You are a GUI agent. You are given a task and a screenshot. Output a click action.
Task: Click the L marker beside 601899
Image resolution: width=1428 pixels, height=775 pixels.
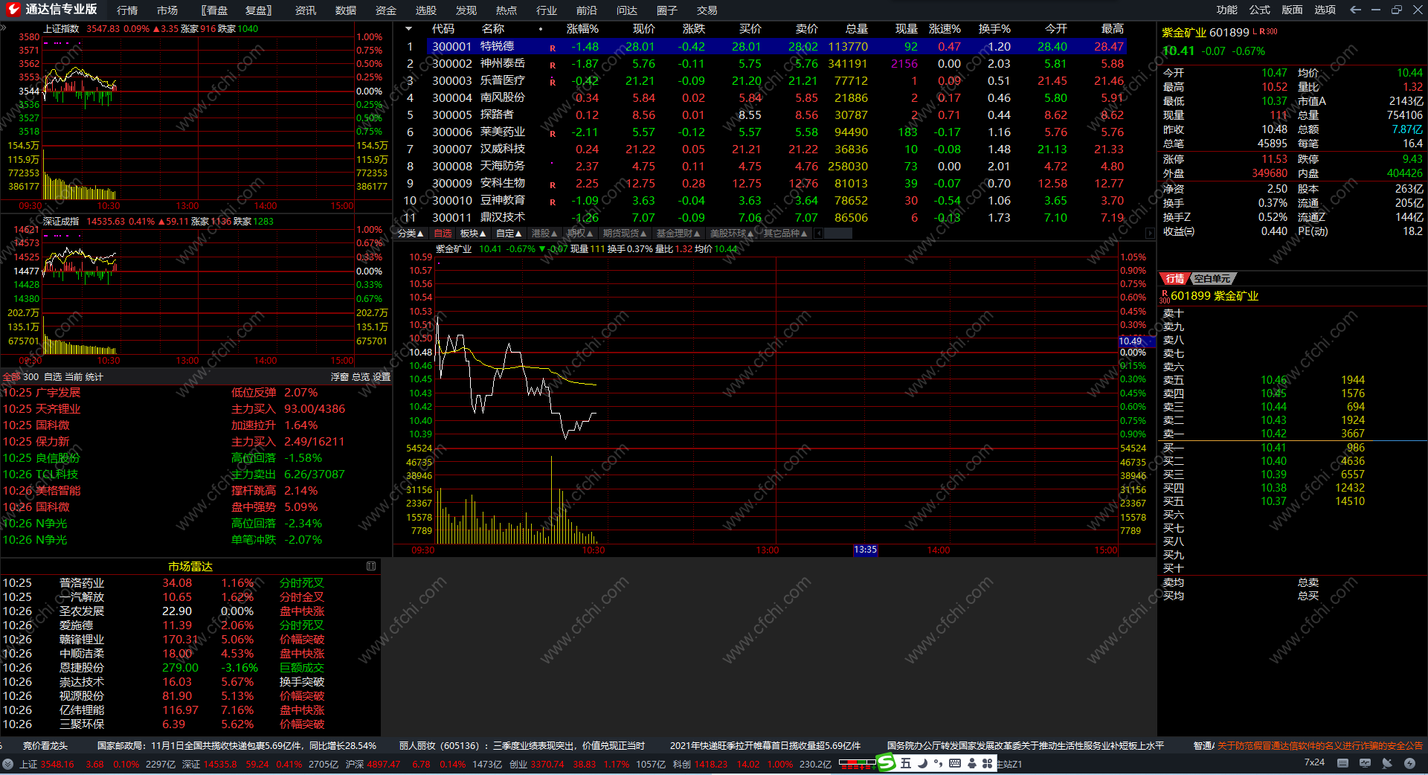pyautogui.click(x=1255, y=31)
